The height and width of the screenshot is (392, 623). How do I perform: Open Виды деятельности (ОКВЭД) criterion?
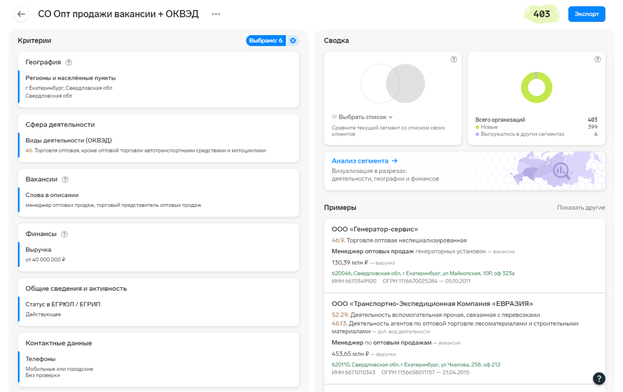(69, 140)
